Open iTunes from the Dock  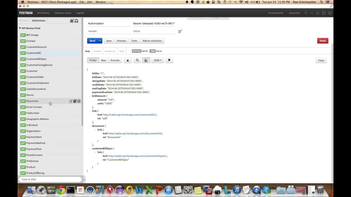tap(237, 190)
